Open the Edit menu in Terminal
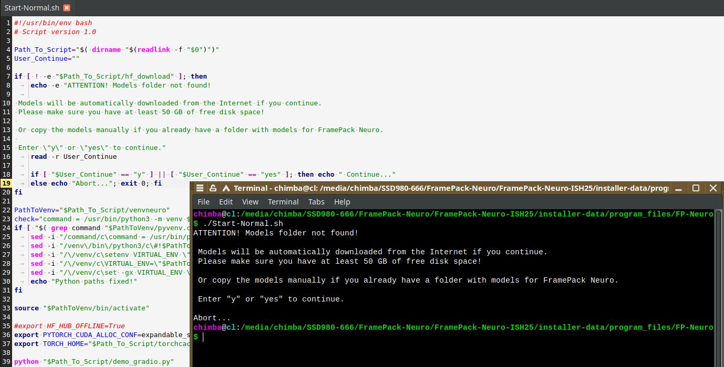This screenshot has height=367, width=724. point(226,202)
